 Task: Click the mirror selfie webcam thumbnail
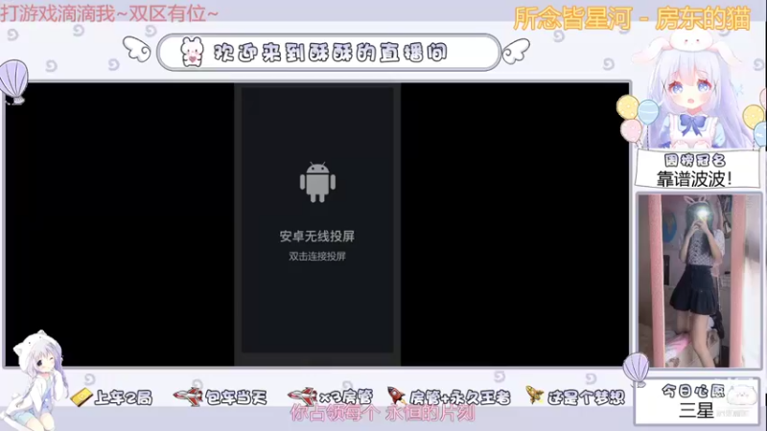(698, 281)
